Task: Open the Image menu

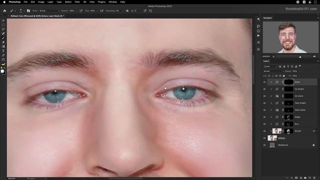Action: tap(41, 2)
